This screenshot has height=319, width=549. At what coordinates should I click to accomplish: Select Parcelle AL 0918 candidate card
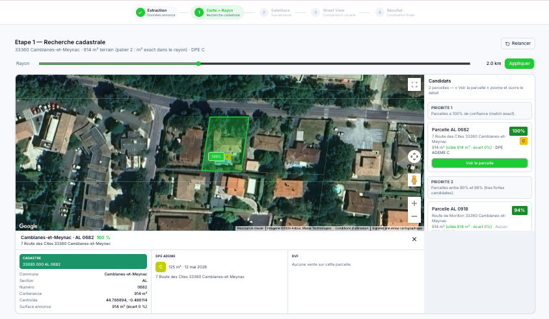pos(479,216)
